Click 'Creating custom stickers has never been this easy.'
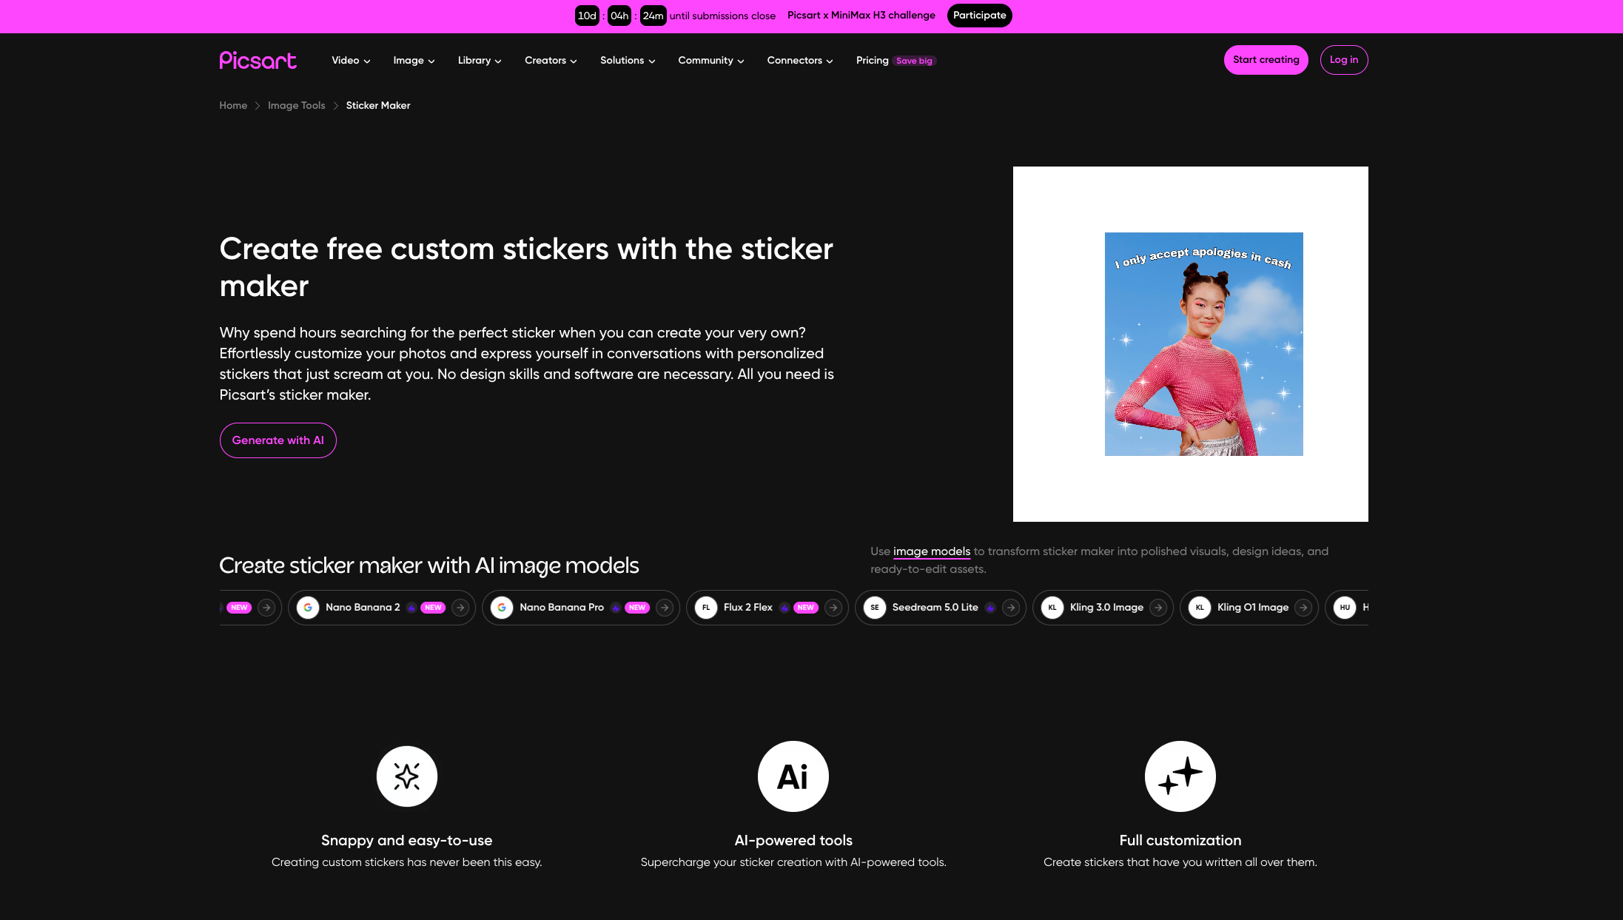 [x=407, y=862]
